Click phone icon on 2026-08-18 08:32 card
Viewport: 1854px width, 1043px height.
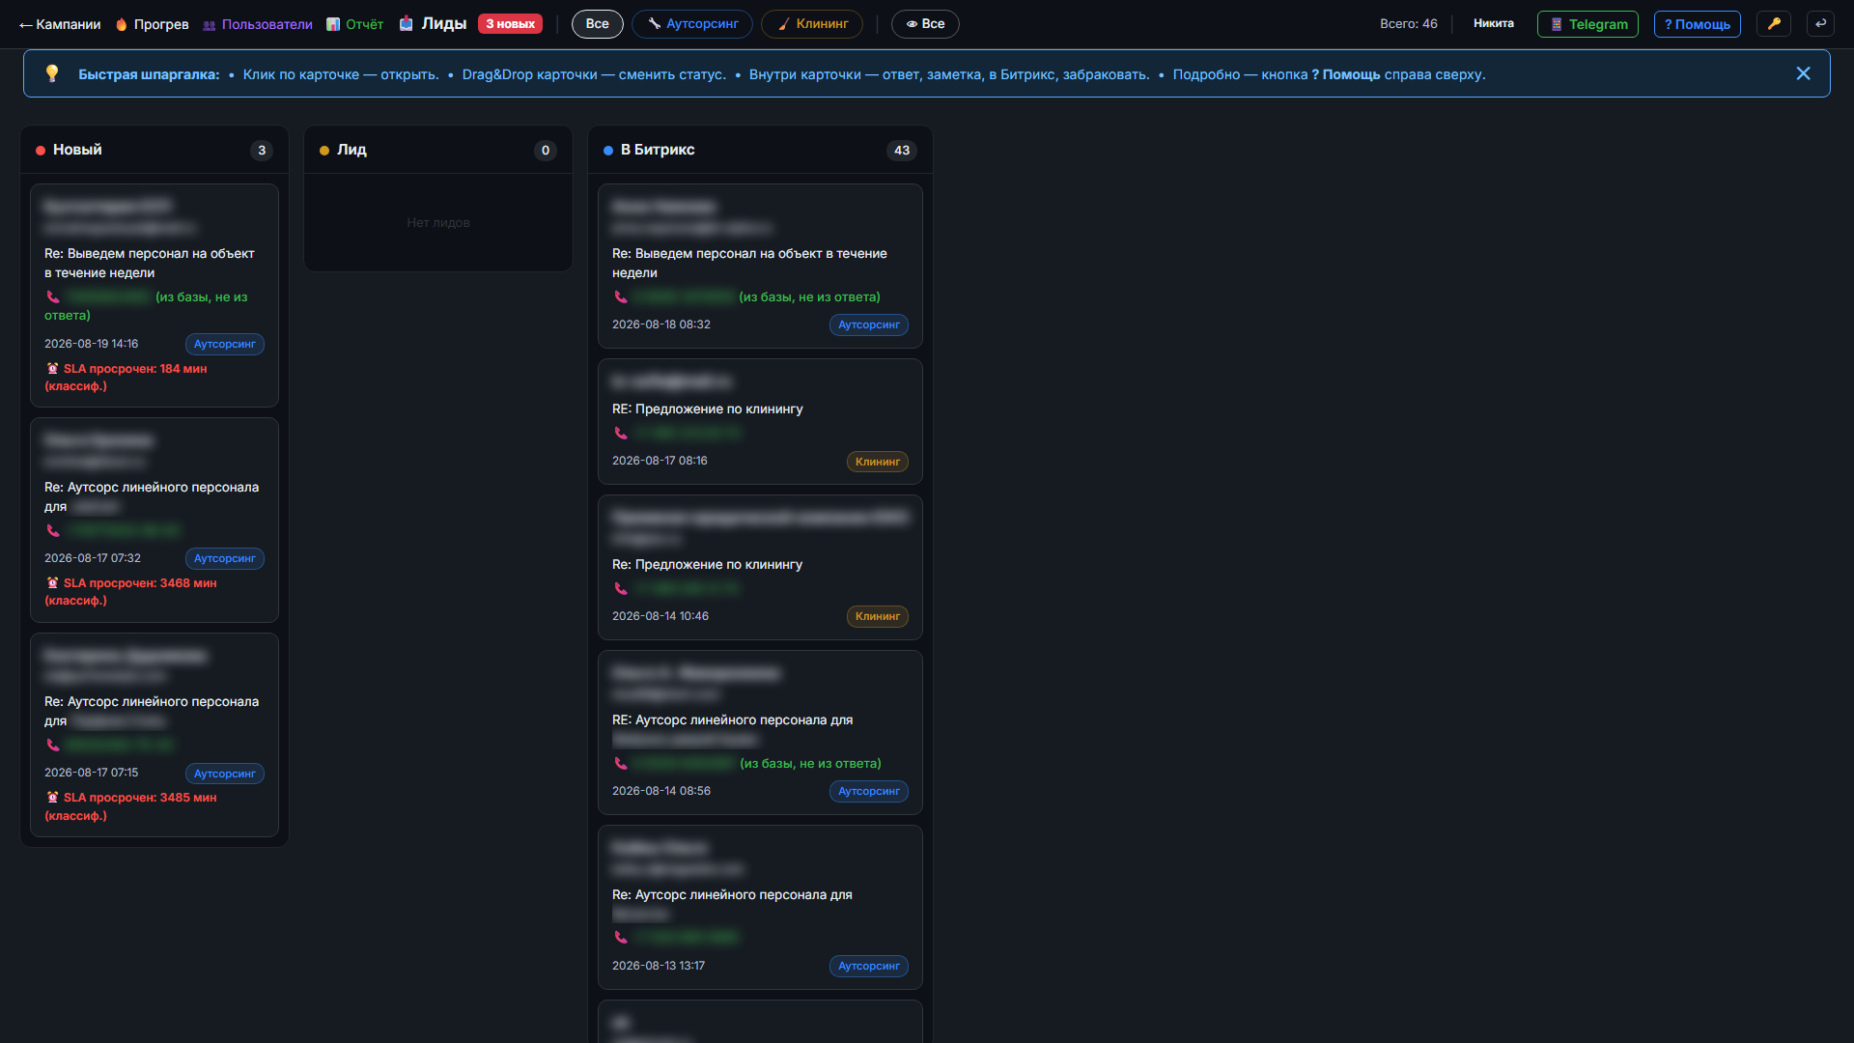(x=621, y=297)
